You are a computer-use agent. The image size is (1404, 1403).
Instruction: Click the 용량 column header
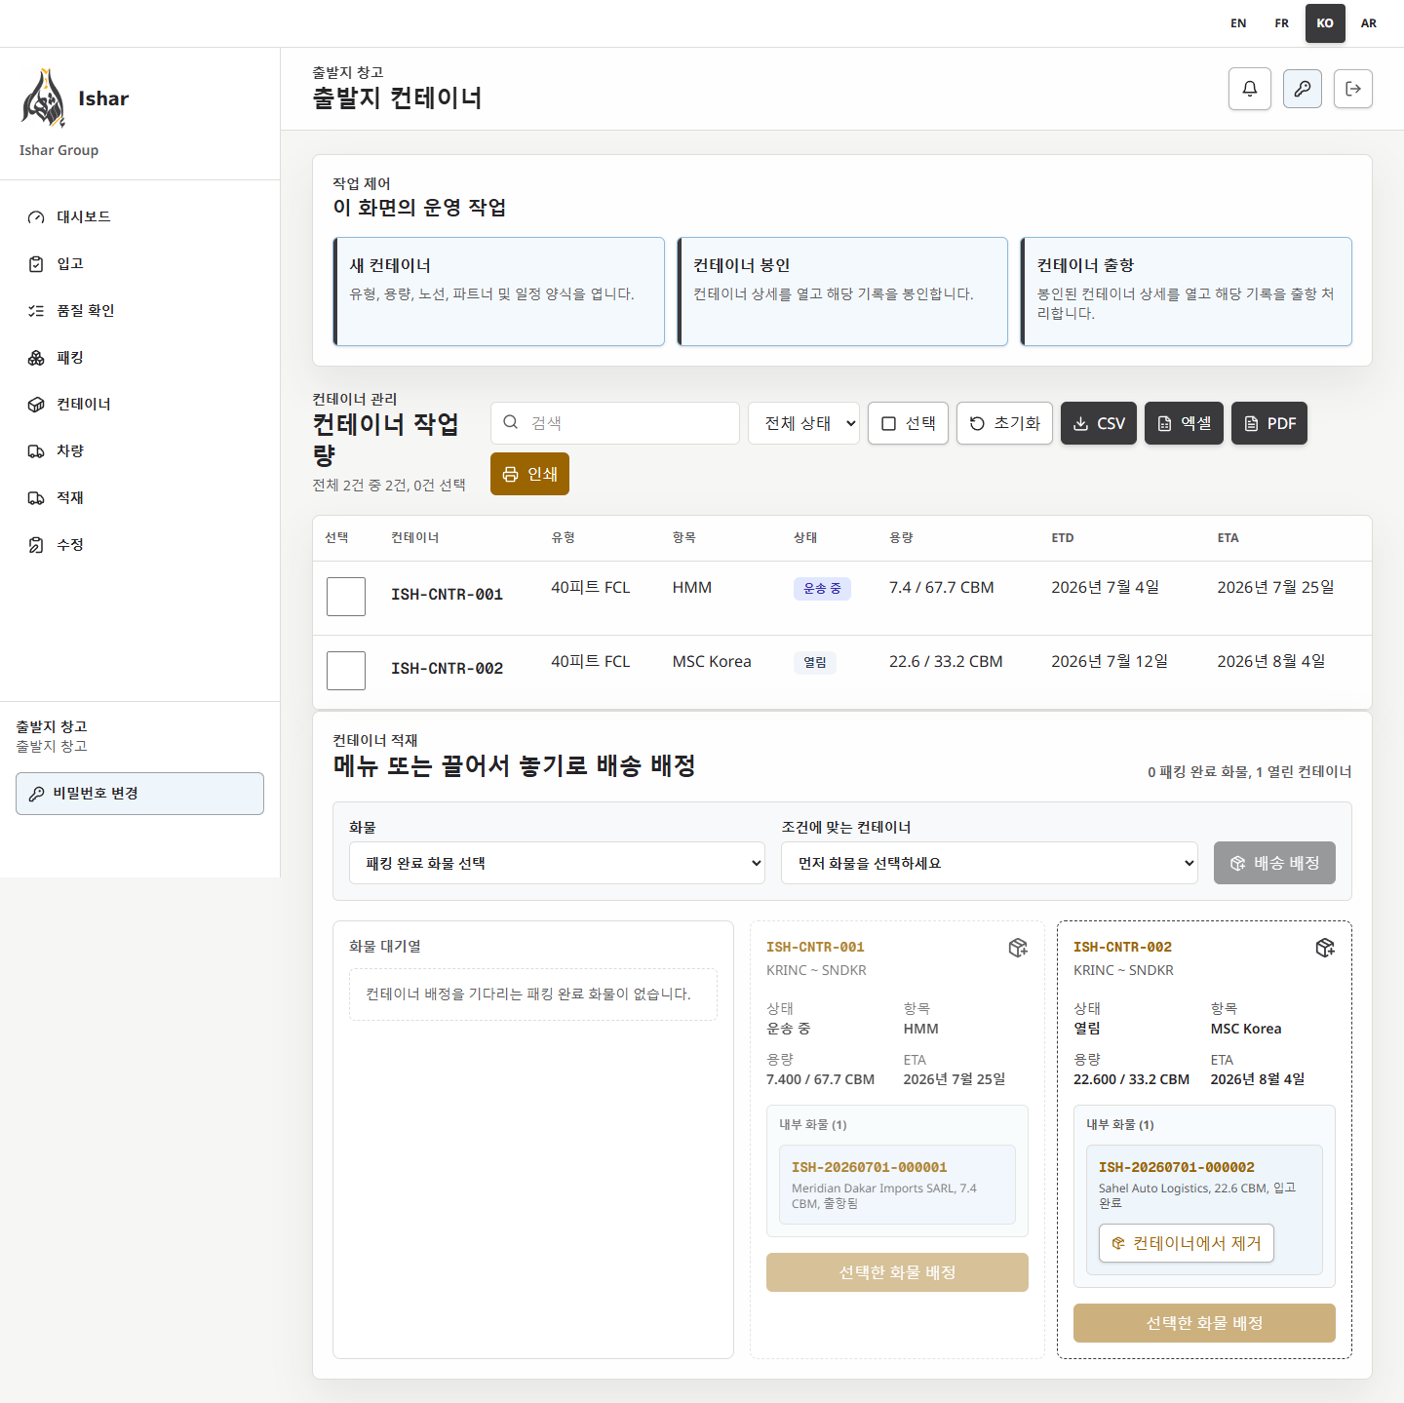point(901,538)
